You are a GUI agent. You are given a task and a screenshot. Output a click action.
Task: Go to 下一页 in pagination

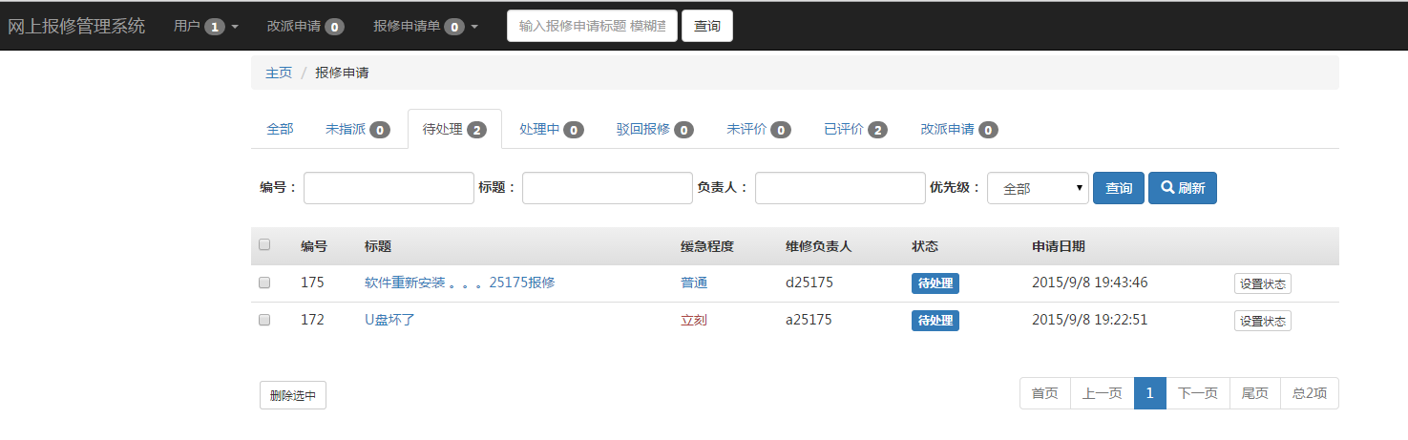tap(1198, 393)
